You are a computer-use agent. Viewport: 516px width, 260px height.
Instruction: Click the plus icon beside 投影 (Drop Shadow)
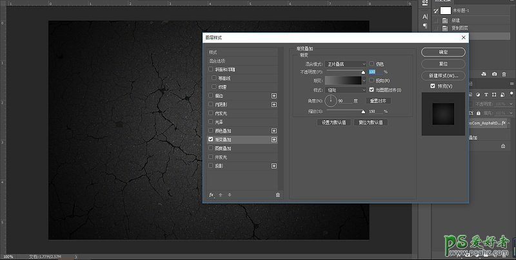[274, 166]
